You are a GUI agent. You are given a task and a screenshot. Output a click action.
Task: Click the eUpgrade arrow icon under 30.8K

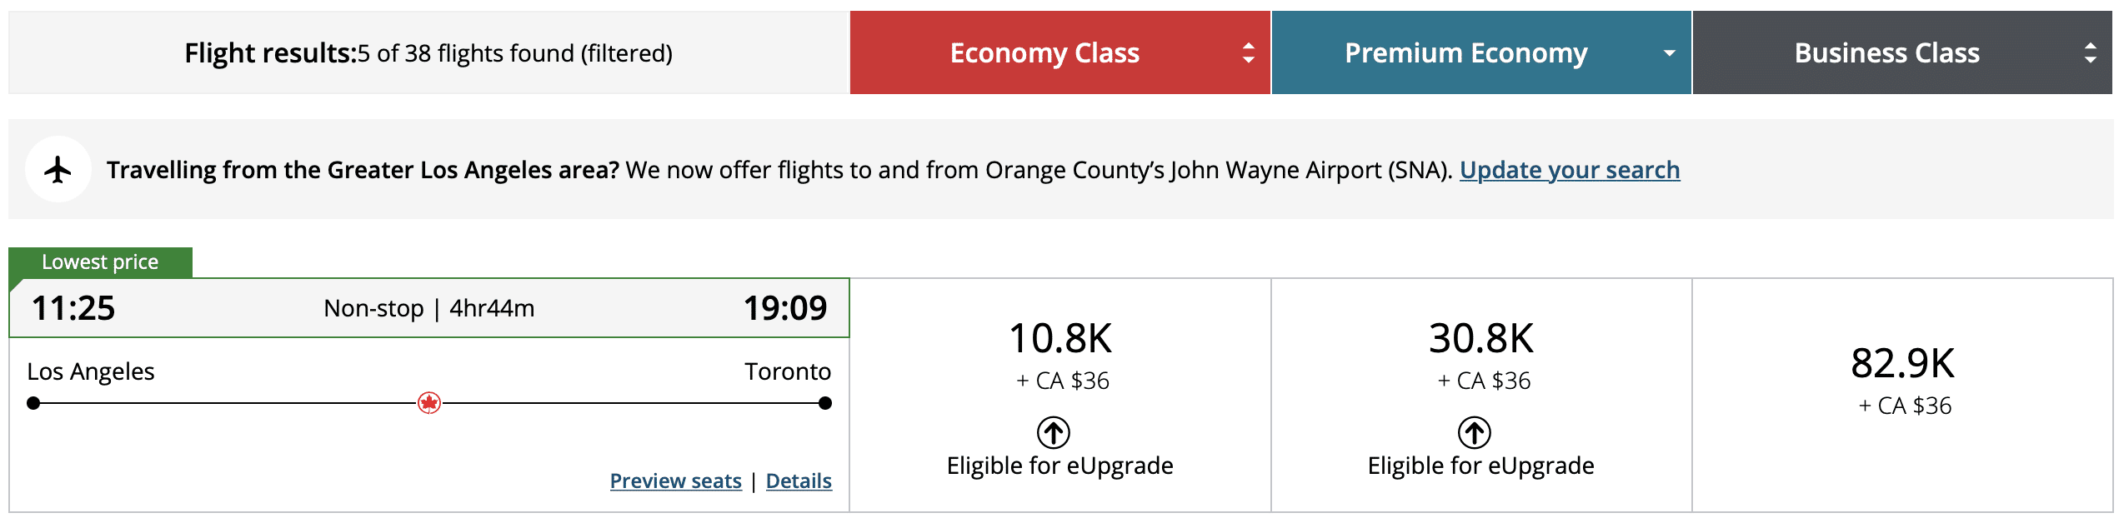coord(1475,432)
